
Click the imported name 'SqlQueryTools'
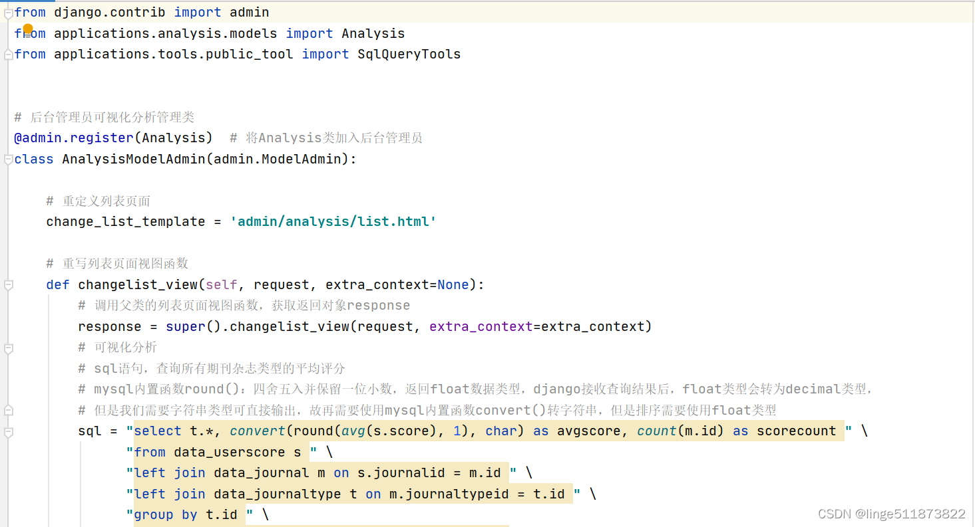pos(409,54)
